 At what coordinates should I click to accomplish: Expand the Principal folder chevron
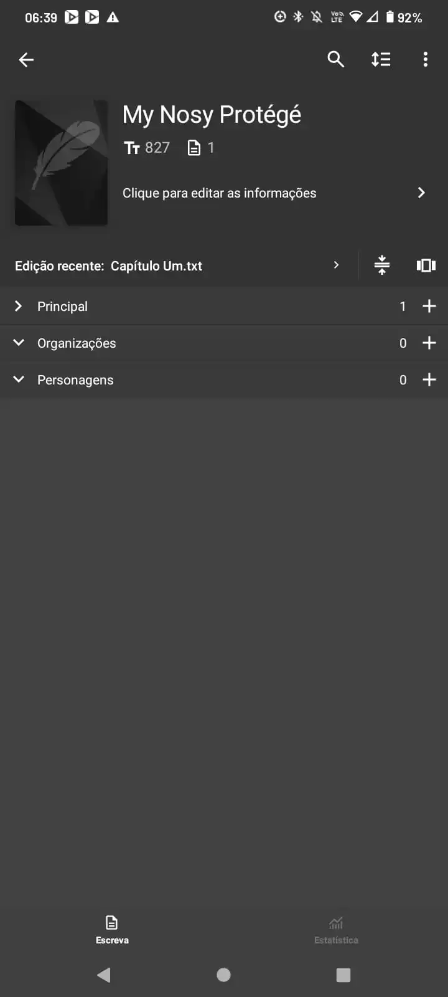pyautogui.click(x=19, y=306)
